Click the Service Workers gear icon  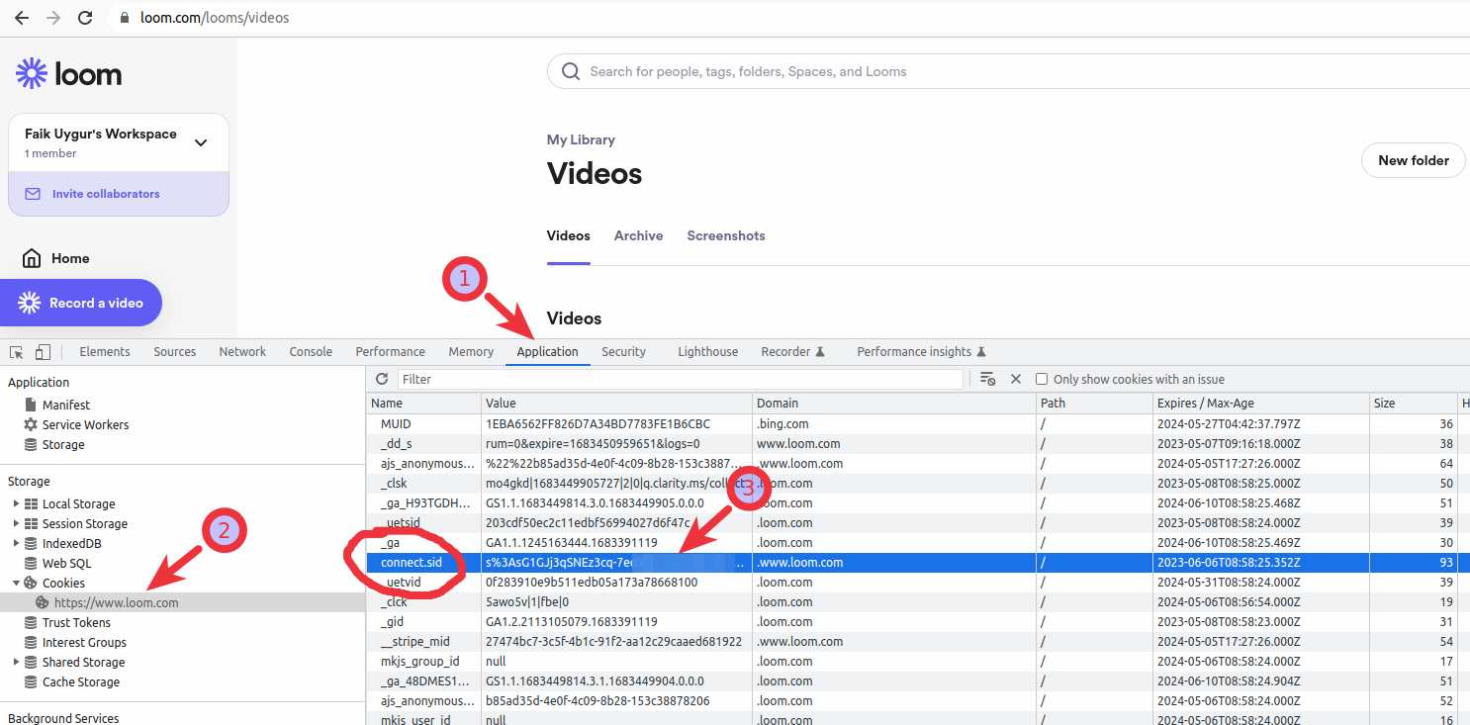(x=31, y=424)
